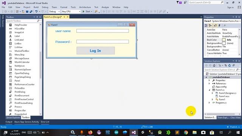Click the BackColor Info color swatch
242x136 pixels.
(224, 40)
